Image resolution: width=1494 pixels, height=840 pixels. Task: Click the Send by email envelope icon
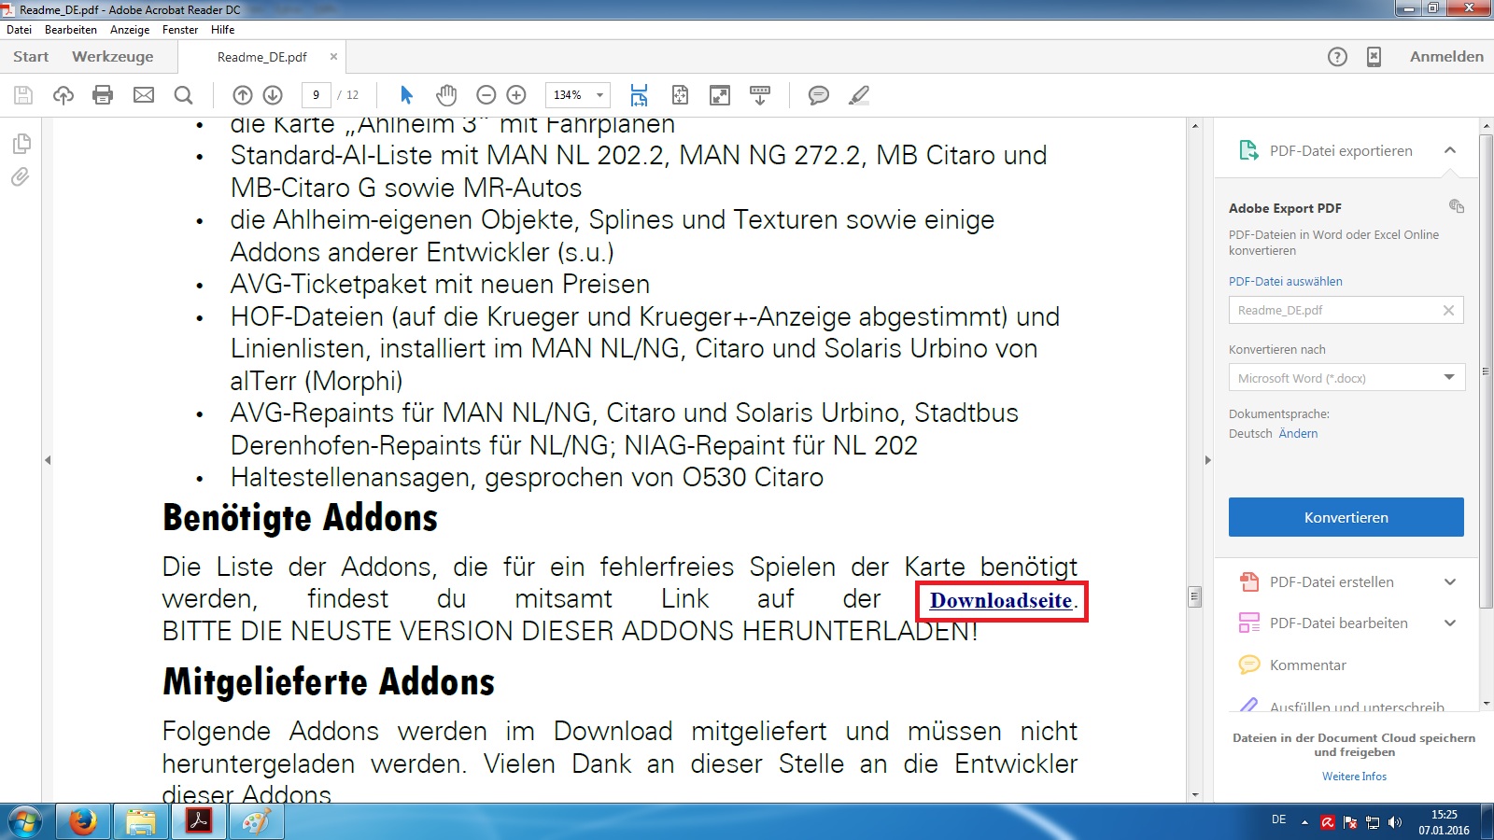click(x=144, y=95)
